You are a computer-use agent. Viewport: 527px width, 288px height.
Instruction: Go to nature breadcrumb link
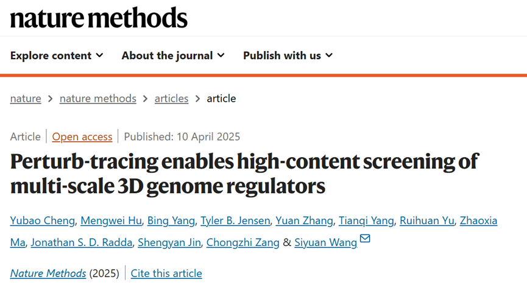click(26, 99)
